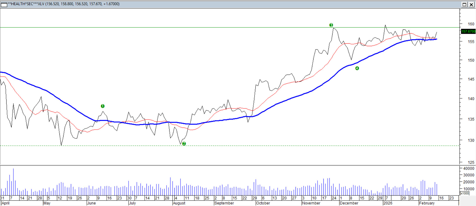Click the 130 price level on axis
The image size is (476, 206).
471,140
